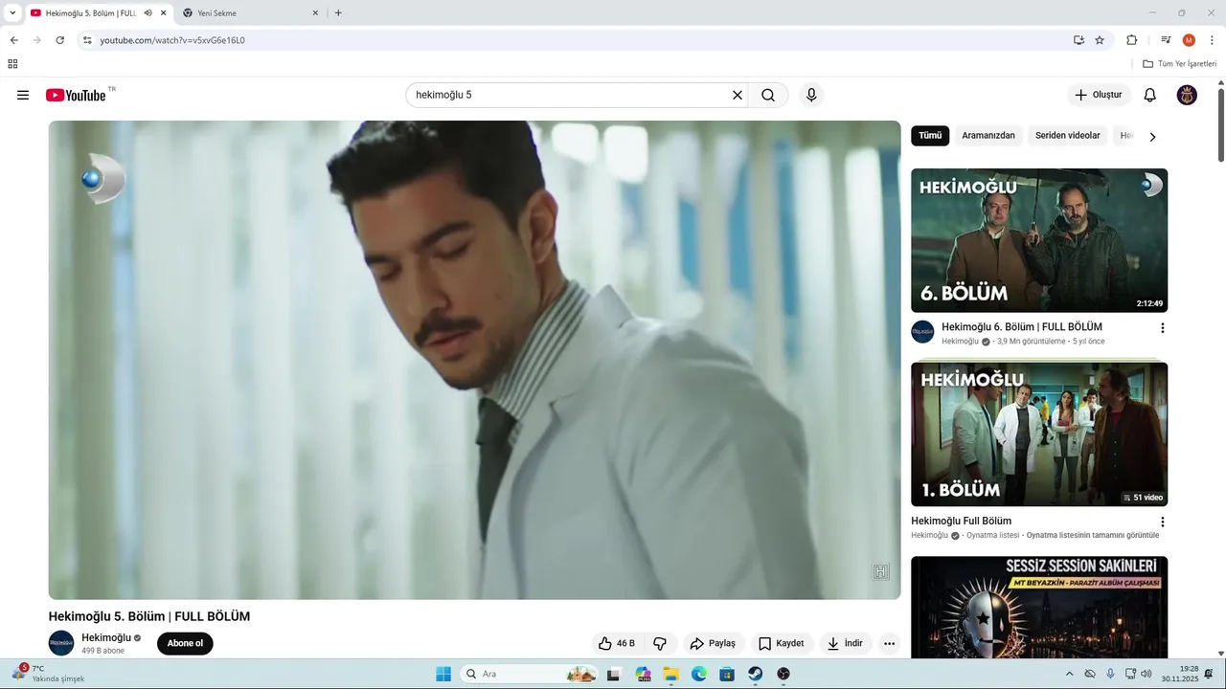
Task: Open OBS Studio from the taskbar
Action: click(x=783, y=674)
